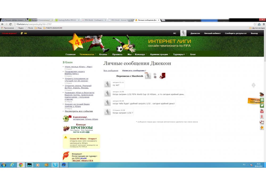Image resolution: width=266 pixels, height=186 pixels.
Task: Click the 4Stars logo star
Action: (x=75, y=41)
